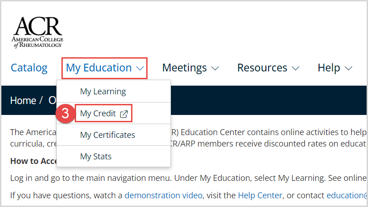Click the Help chevron arrow

[x=348, y=69]
